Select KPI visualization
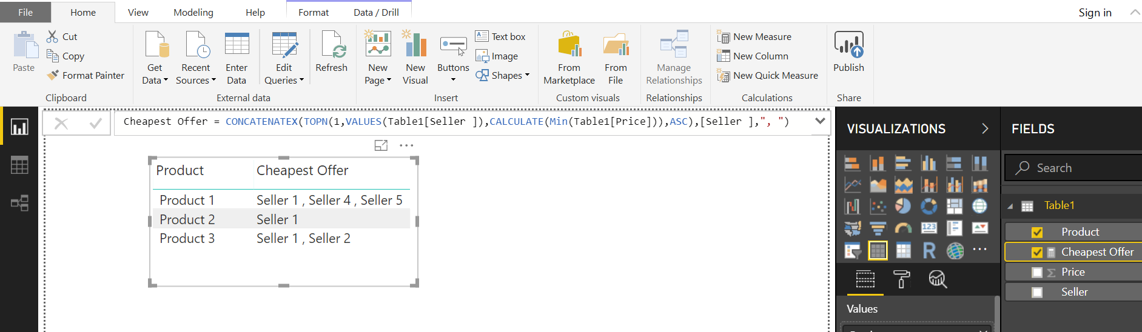This screenshot has width=1142, height=332. tap(979, 228)
